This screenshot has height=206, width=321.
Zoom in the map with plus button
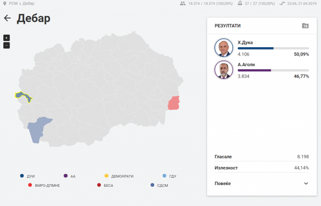click(7, 38)
